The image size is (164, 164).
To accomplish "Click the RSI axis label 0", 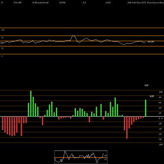I will [x=2, y=56].
